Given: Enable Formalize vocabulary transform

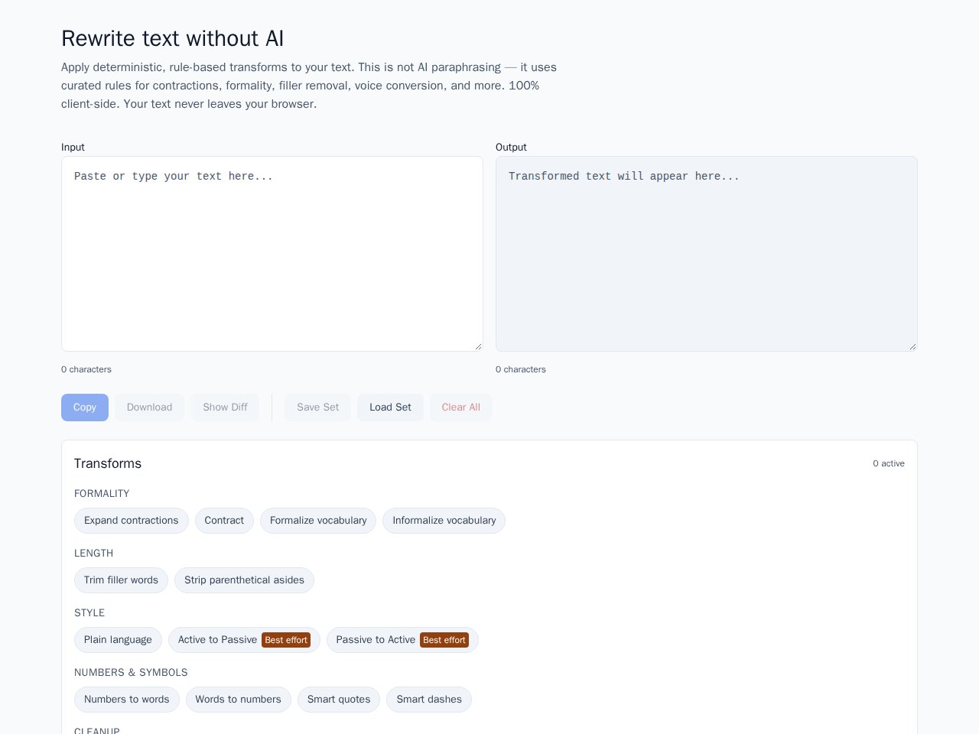Looking at the screenshot, I should 318,521.
